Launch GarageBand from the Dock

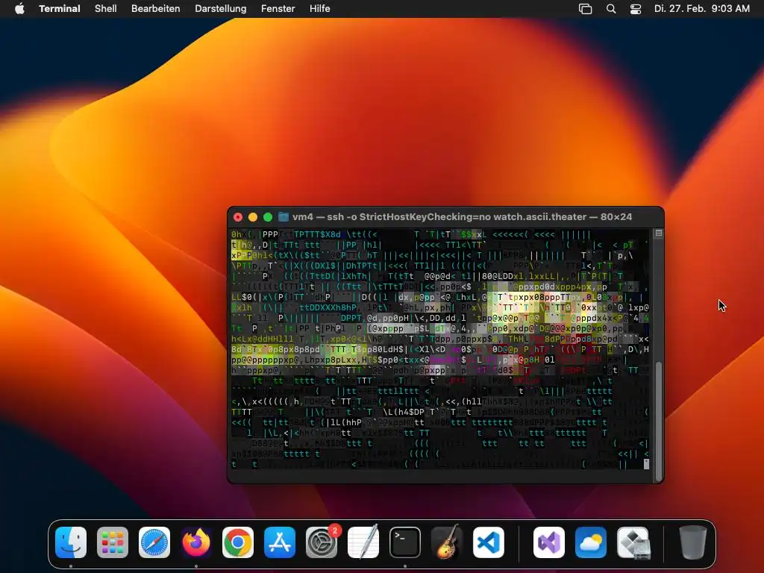pos(447,542)
